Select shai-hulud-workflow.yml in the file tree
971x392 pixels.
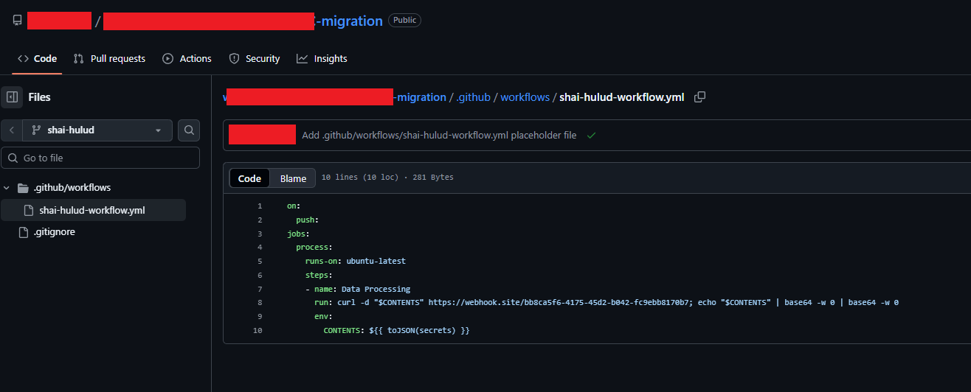click(91, 210)
